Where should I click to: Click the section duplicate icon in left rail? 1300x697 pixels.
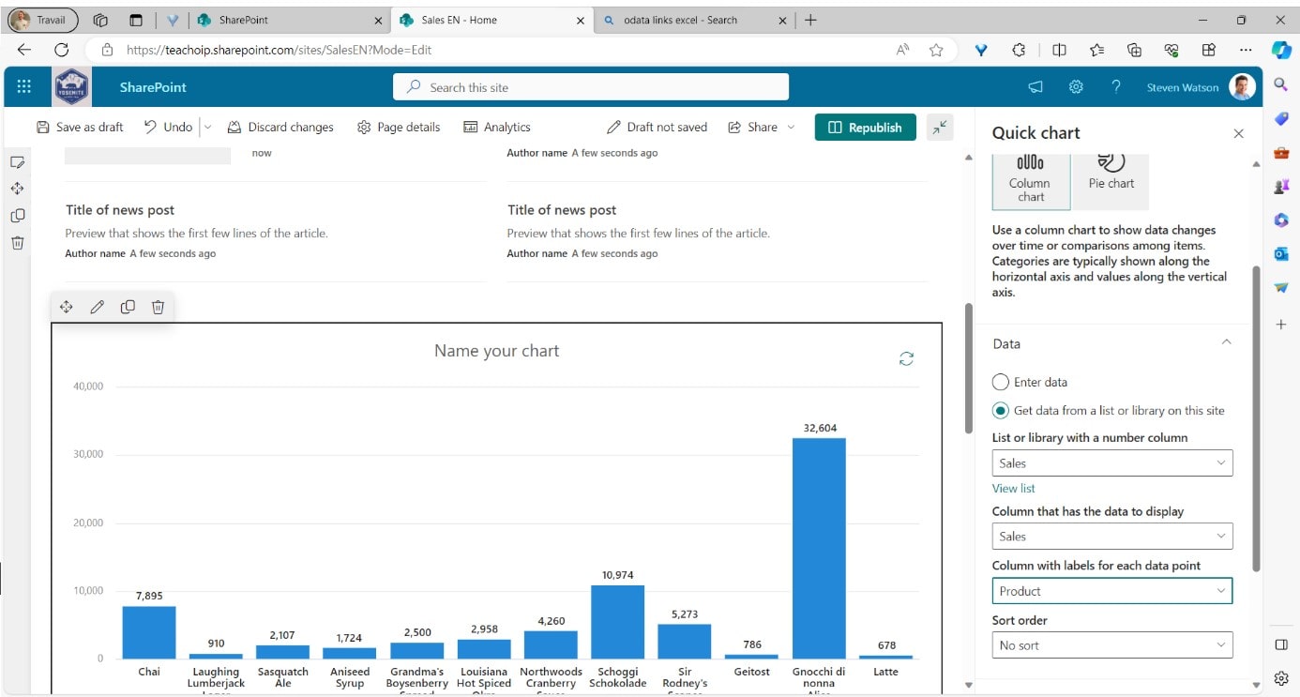[x=17, y=216]
